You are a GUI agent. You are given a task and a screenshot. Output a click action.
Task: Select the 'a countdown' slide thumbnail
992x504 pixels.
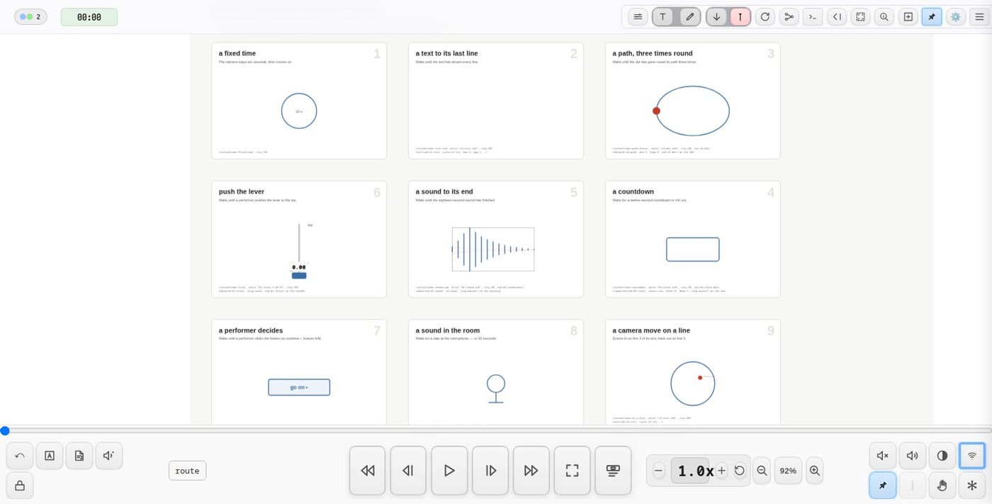click(x=692, y=239)
